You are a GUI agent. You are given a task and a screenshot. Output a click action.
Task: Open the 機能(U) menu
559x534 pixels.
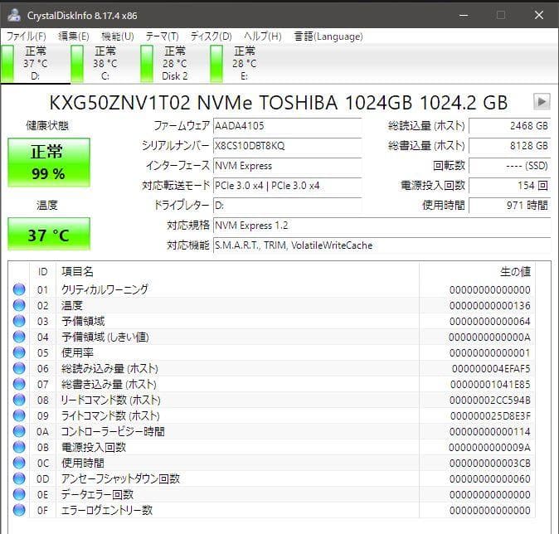point(117,36)
